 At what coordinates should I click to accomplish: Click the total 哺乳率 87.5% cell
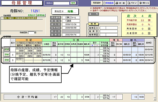87,97
